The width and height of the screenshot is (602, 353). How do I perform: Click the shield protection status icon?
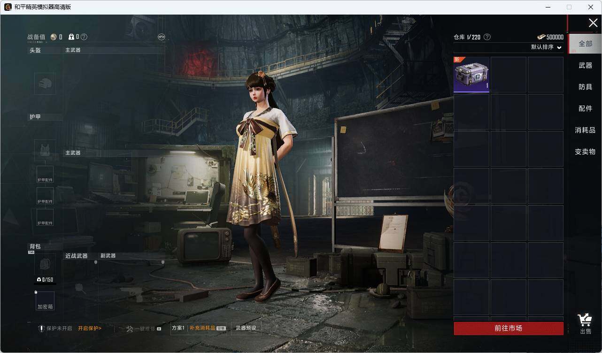[x=41, y=328]
